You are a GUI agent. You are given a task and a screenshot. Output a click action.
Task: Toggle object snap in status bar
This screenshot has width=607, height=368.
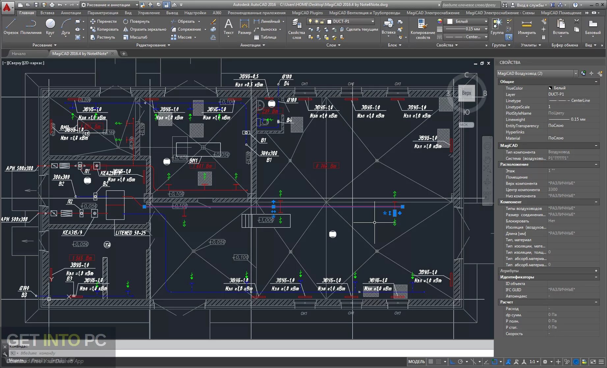pyautogui.click(x=495, y=361)
